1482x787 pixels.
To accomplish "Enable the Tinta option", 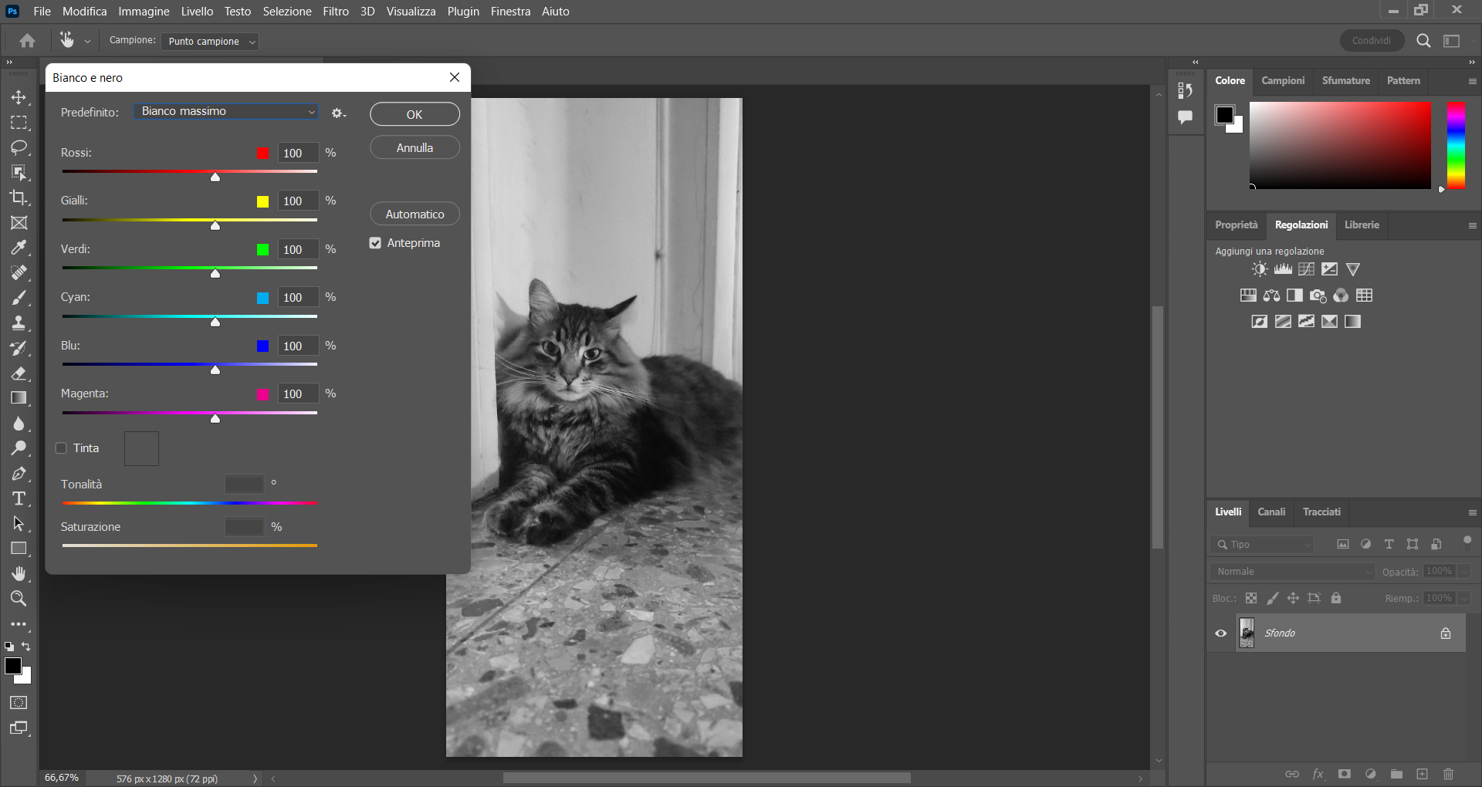I will tap(61, 448).
